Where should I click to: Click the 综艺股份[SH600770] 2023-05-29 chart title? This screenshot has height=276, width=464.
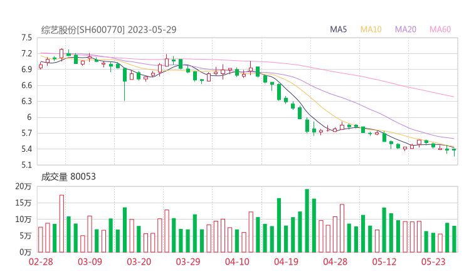click(x=108, y=29)
